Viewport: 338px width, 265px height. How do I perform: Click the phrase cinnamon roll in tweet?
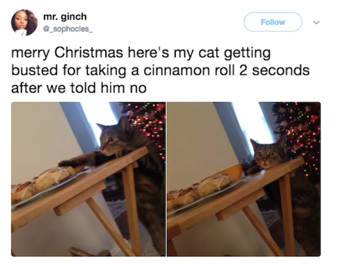pos(189,70)
